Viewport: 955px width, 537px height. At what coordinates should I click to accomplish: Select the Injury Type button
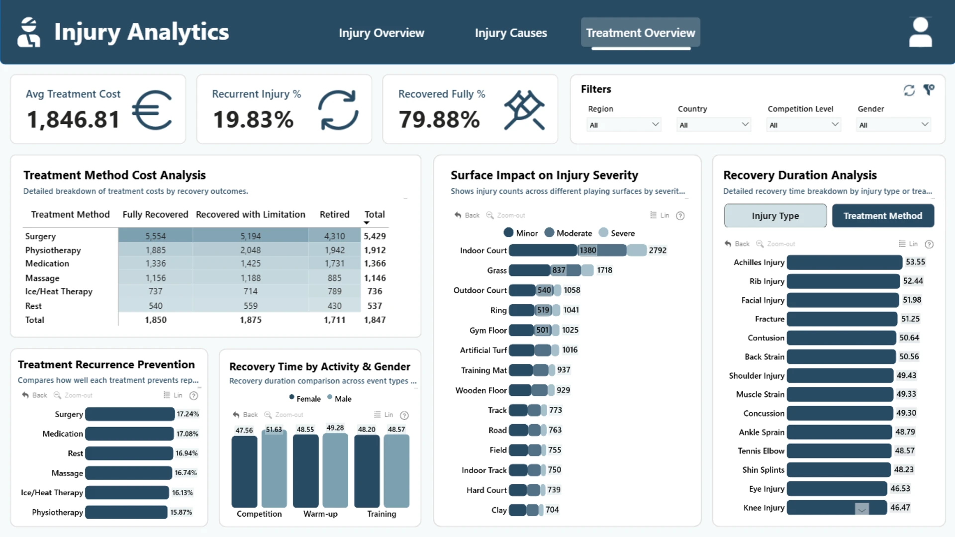coord(775,216)
